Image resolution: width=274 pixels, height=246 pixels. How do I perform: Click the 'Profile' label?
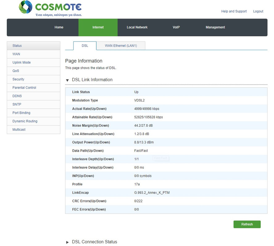(77, 184)
